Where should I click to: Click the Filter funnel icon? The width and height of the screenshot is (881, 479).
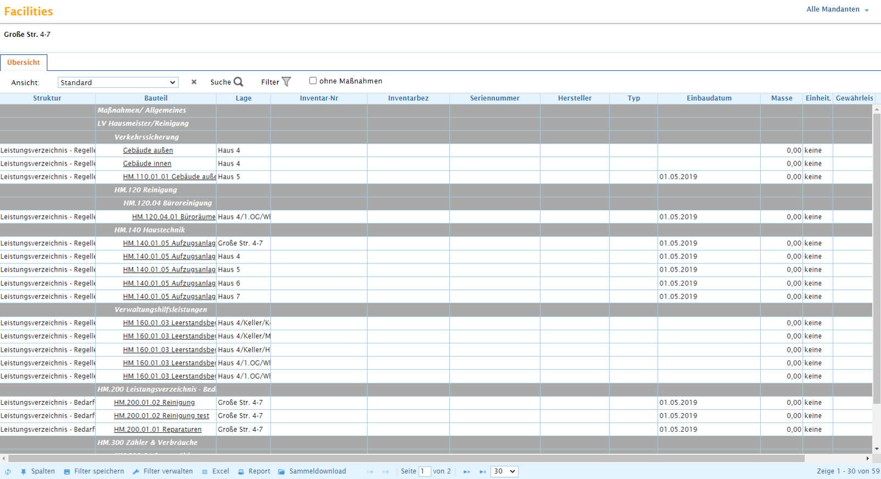286,82
